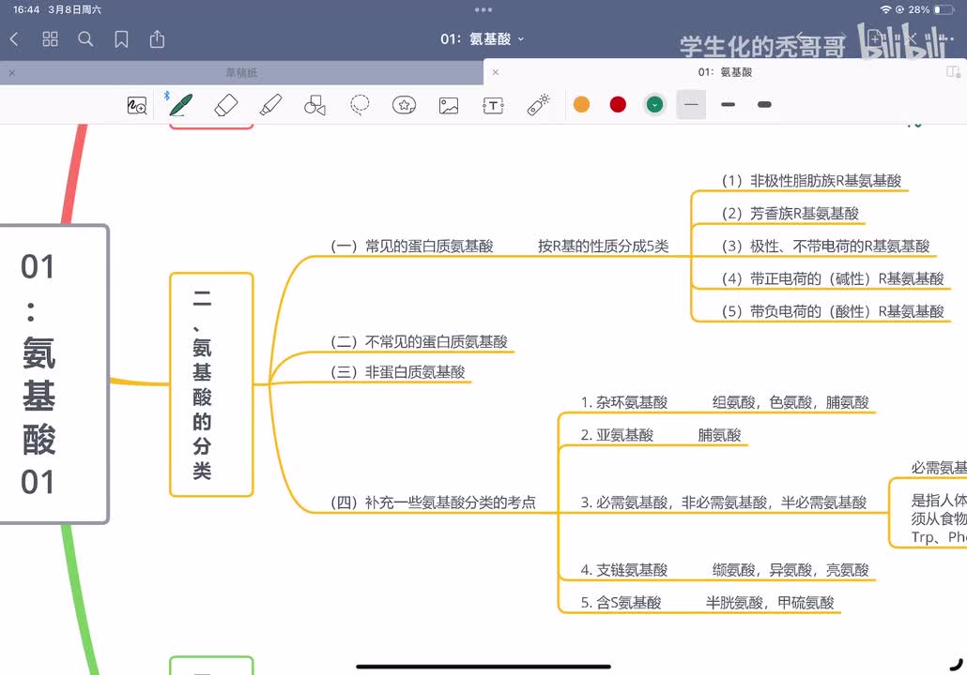Tap 2. 亚氨基酸
Screen dimensions: 967x675
coord(617,435)
